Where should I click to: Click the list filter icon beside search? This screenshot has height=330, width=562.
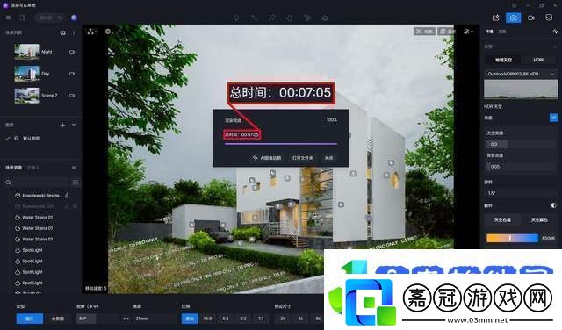click(x=76, y=183)
